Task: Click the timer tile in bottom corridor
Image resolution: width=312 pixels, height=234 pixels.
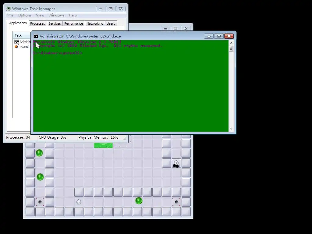Action: [79, 202]
